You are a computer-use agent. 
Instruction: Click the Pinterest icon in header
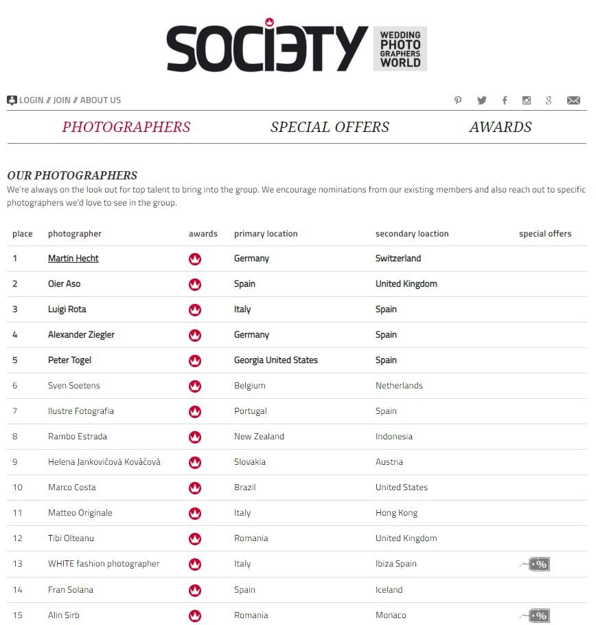coord(458,100)
